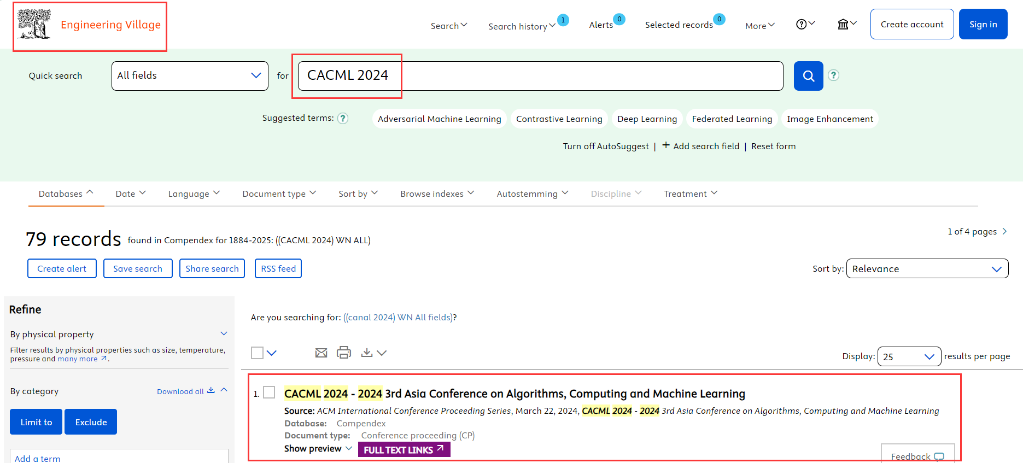1023x463 pixels.
Task: Select Deep Learning suggested term
Action: pos(647,119)
